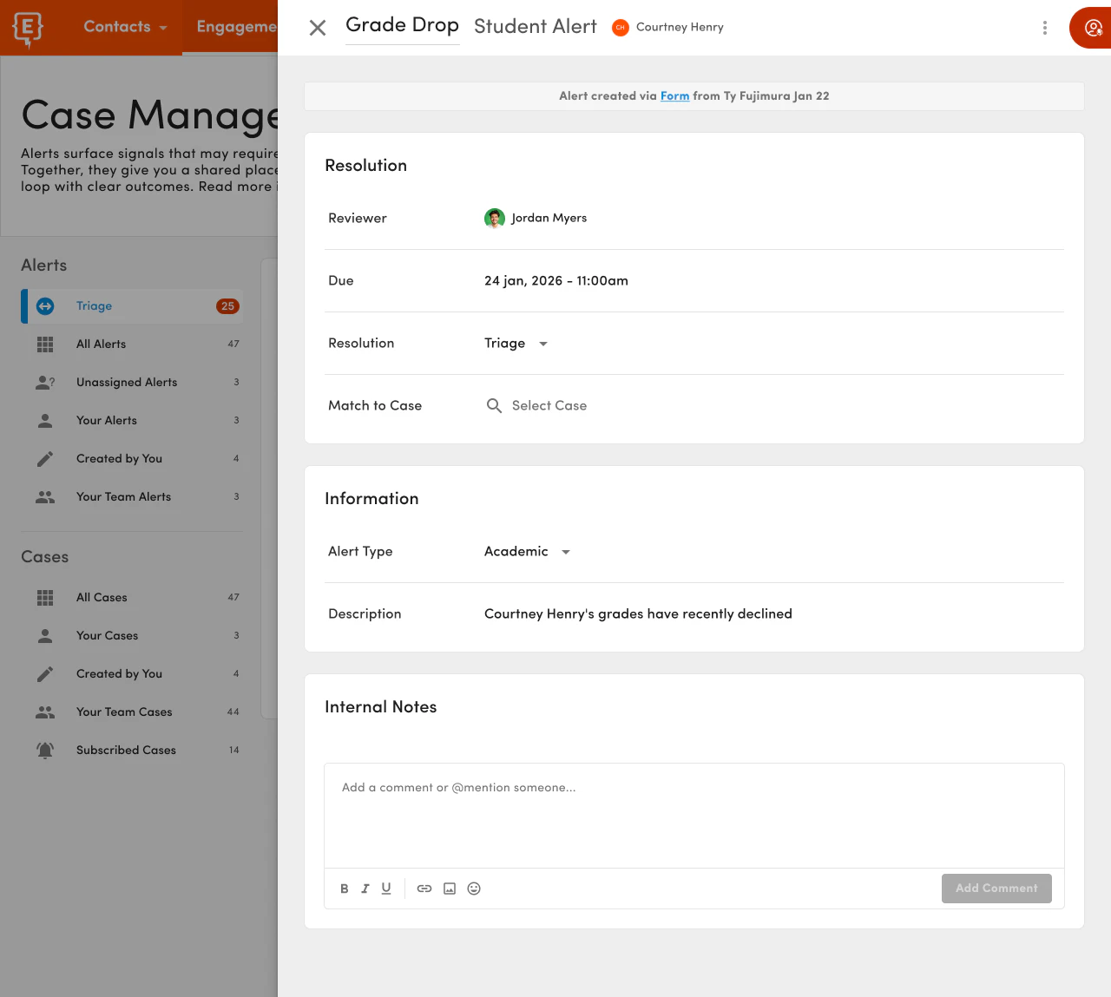1111x997 pixels.
Task: Click the Courtney Henry avatar badge
Action: point(620,28)
